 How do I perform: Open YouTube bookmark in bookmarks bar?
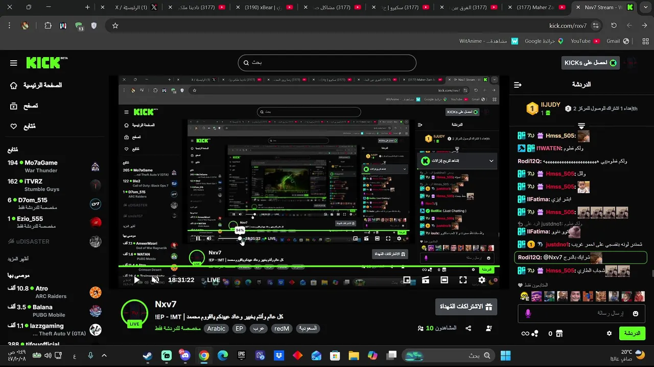point(585,41)
